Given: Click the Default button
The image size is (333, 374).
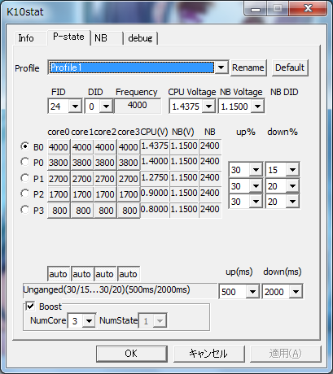Looking at the screenshot, I should [290, 67].
